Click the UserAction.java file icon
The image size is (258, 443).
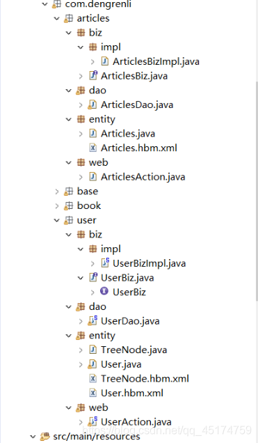point(92,422)
